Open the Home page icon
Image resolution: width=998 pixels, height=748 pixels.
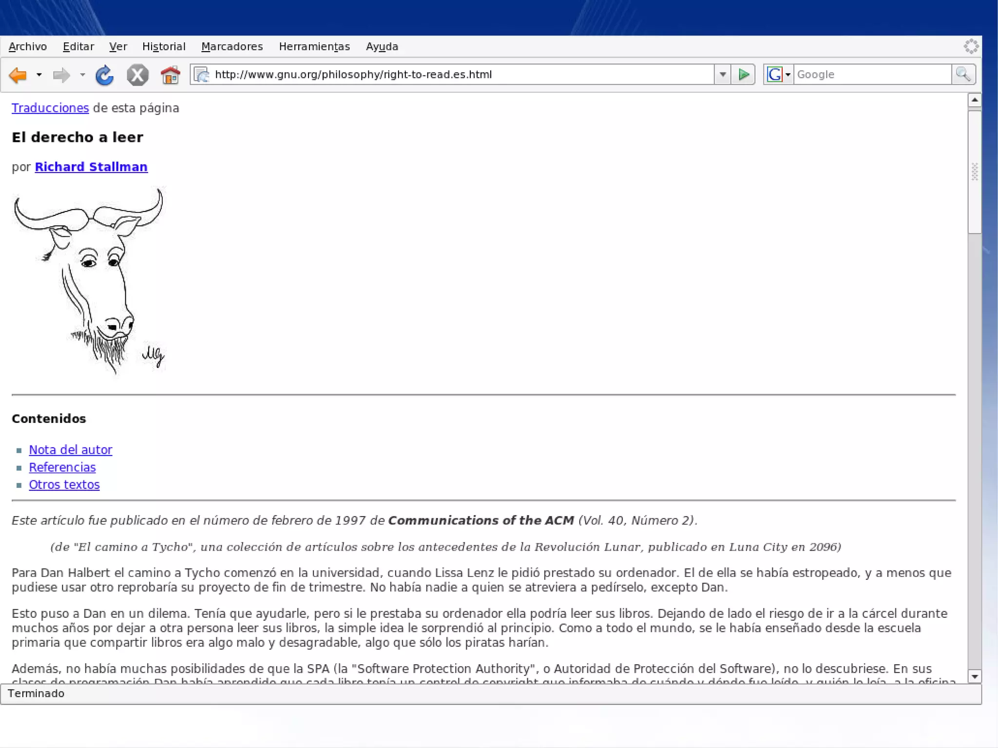click(x=170, y=75)
